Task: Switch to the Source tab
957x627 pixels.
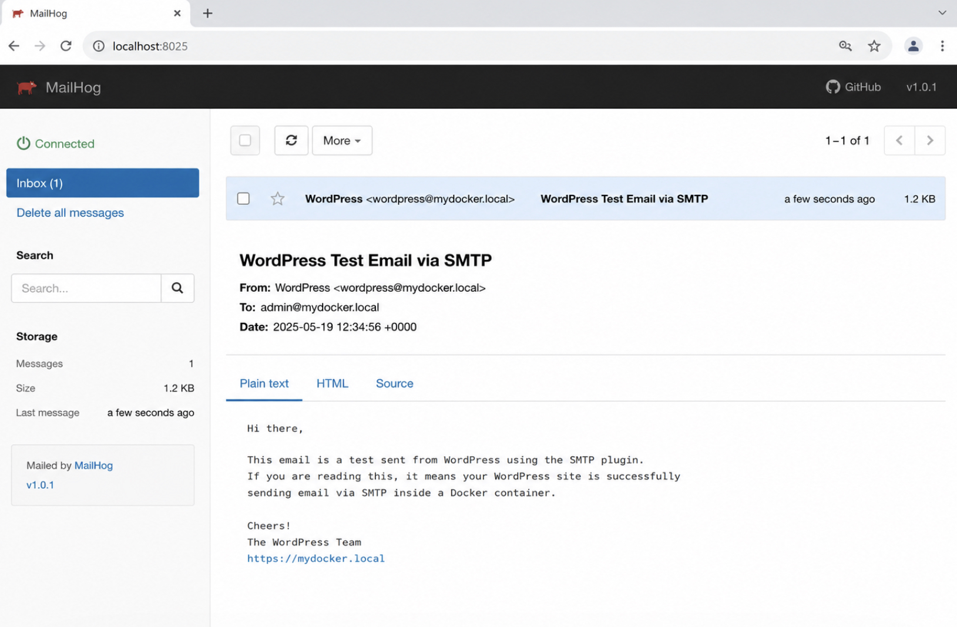Action: [395, 383]
